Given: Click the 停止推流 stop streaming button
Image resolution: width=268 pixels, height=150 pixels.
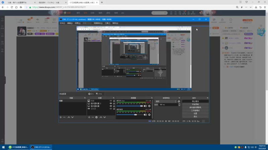Looking at the screenshot, I should tap(195, 101).
